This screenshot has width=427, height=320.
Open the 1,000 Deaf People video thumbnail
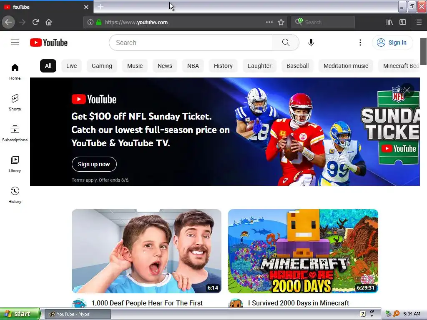tap(146, 251)
